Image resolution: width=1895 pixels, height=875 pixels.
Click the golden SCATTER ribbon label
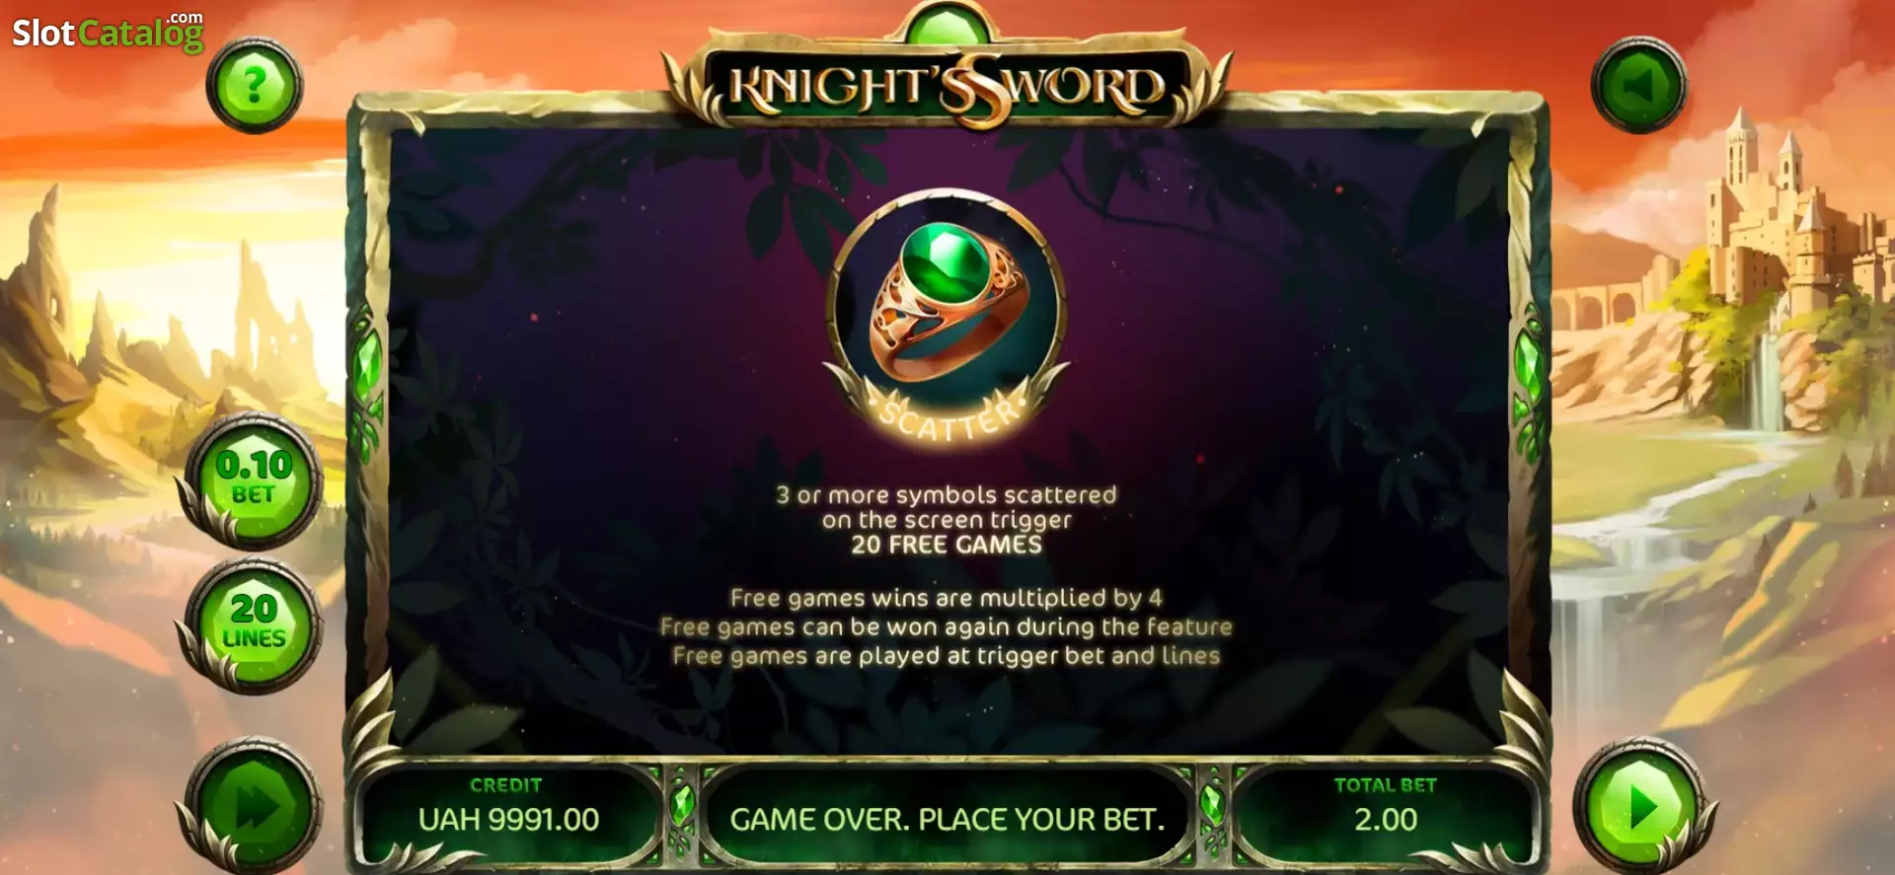pyautogui.click(x=947, y=418)
